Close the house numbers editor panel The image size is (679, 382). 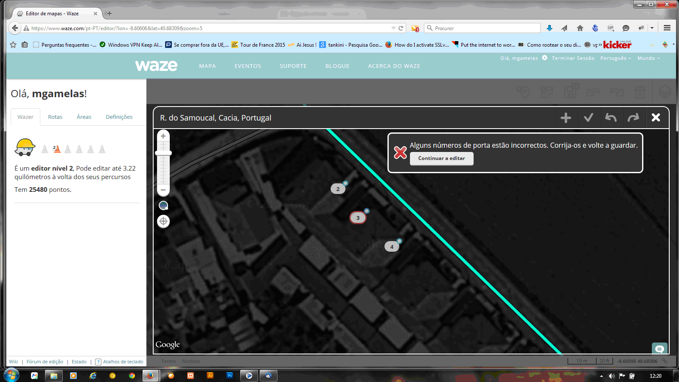[x=656, y=118]
